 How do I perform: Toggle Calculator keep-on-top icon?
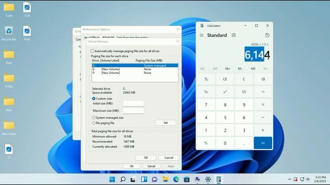click(234, 35)
